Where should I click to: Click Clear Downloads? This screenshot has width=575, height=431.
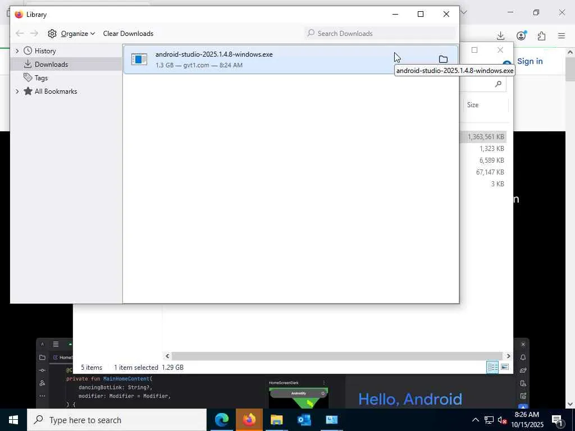[128, 33]
